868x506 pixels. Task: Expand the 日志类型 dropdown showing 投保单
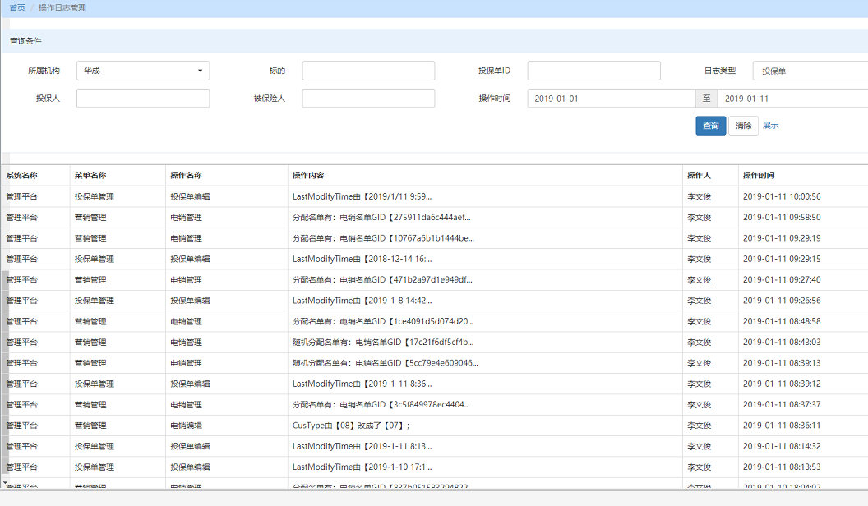(810, 71)
